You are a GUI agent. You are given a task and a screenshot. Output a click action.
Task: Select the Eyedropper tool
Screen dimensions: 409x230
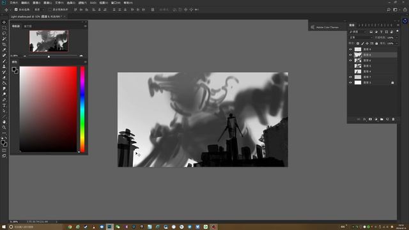[4, 50]
